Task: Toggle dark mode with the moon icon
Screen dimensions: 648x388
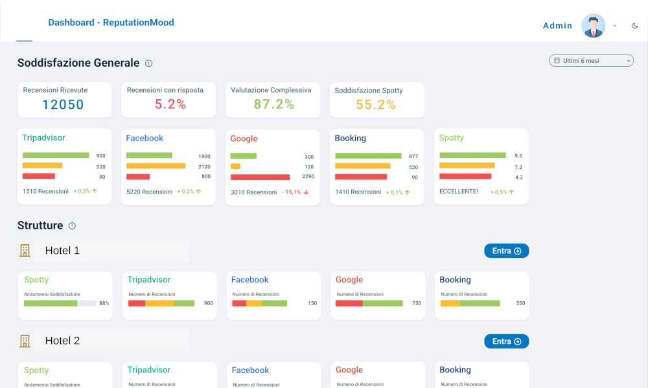Action: tap(635, 26)
